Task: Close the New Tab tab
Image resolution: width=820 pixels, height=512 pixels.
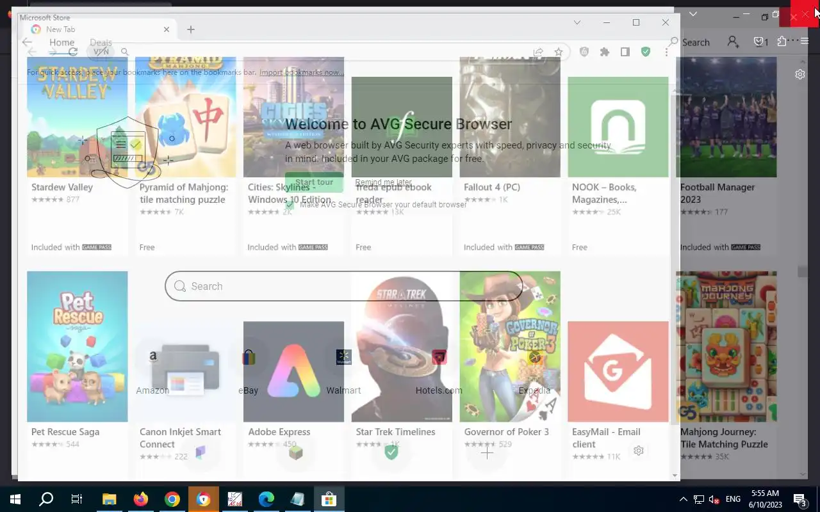Action: tap(167, 29)
